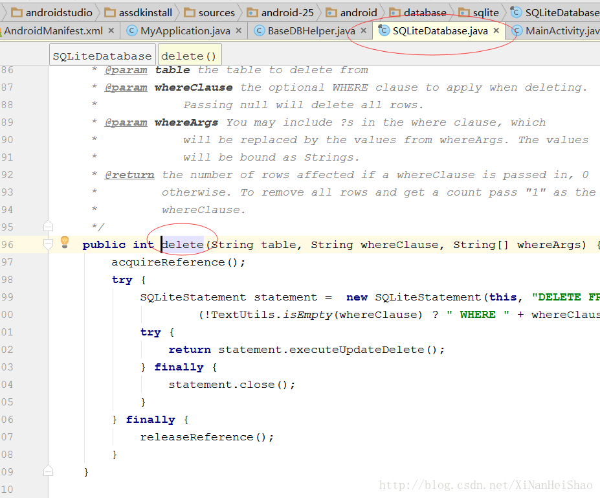Switch to the BaseDBHelper.java tab

[x=311, y=30]
